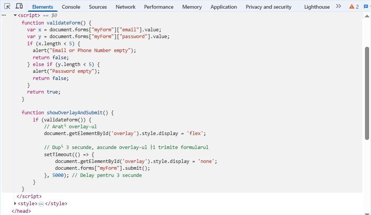Click the 'var y' password value line
The height and width of the screenshot is (215, 371).
[x=98, y=37]
